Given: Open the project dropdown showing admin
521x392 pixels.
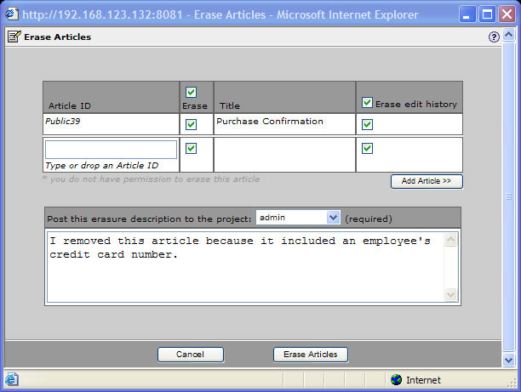Looking at the screenshot, I should click(298, 218).
